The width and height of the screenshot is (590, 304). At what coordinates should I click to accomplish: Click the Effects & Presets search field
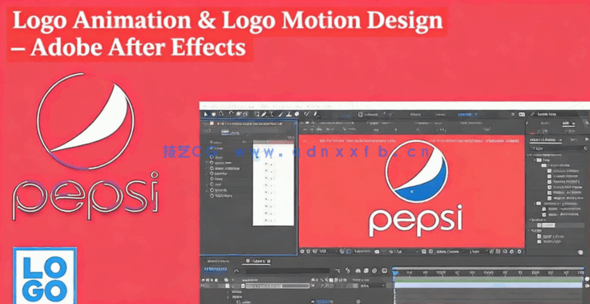(x=556, y=148)
